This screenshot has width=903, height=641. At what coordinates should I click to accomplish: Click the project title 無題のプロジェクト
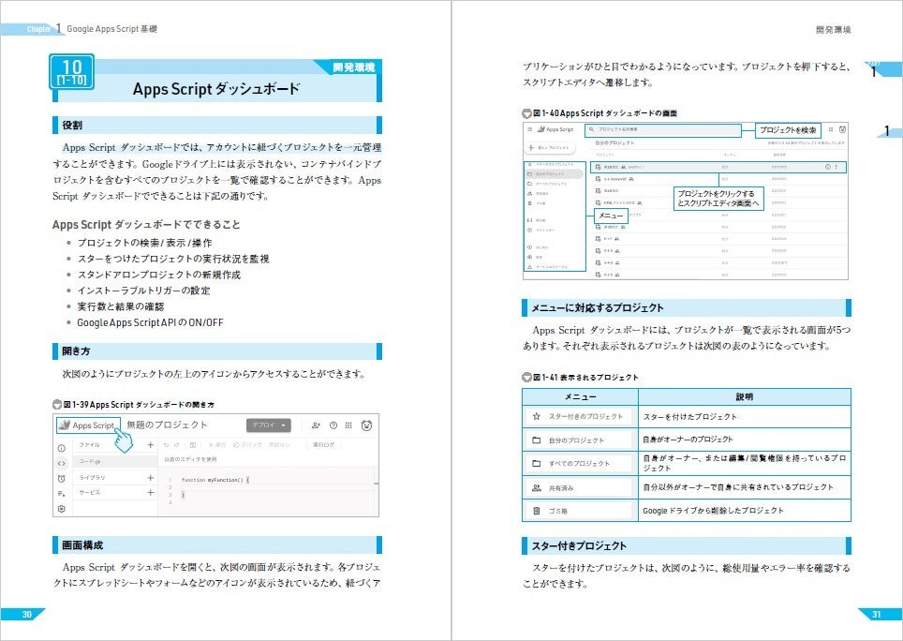(167, 425)
